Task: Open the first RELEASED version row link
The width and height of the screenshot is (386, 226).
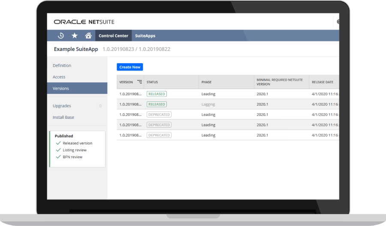Action: pos(130,94)
